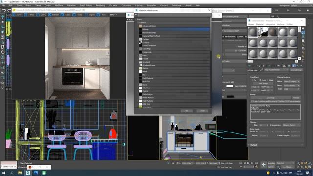Click the white color swatch in Render Setup
This screenshot has height=176, width=313.
coord(230,86)
